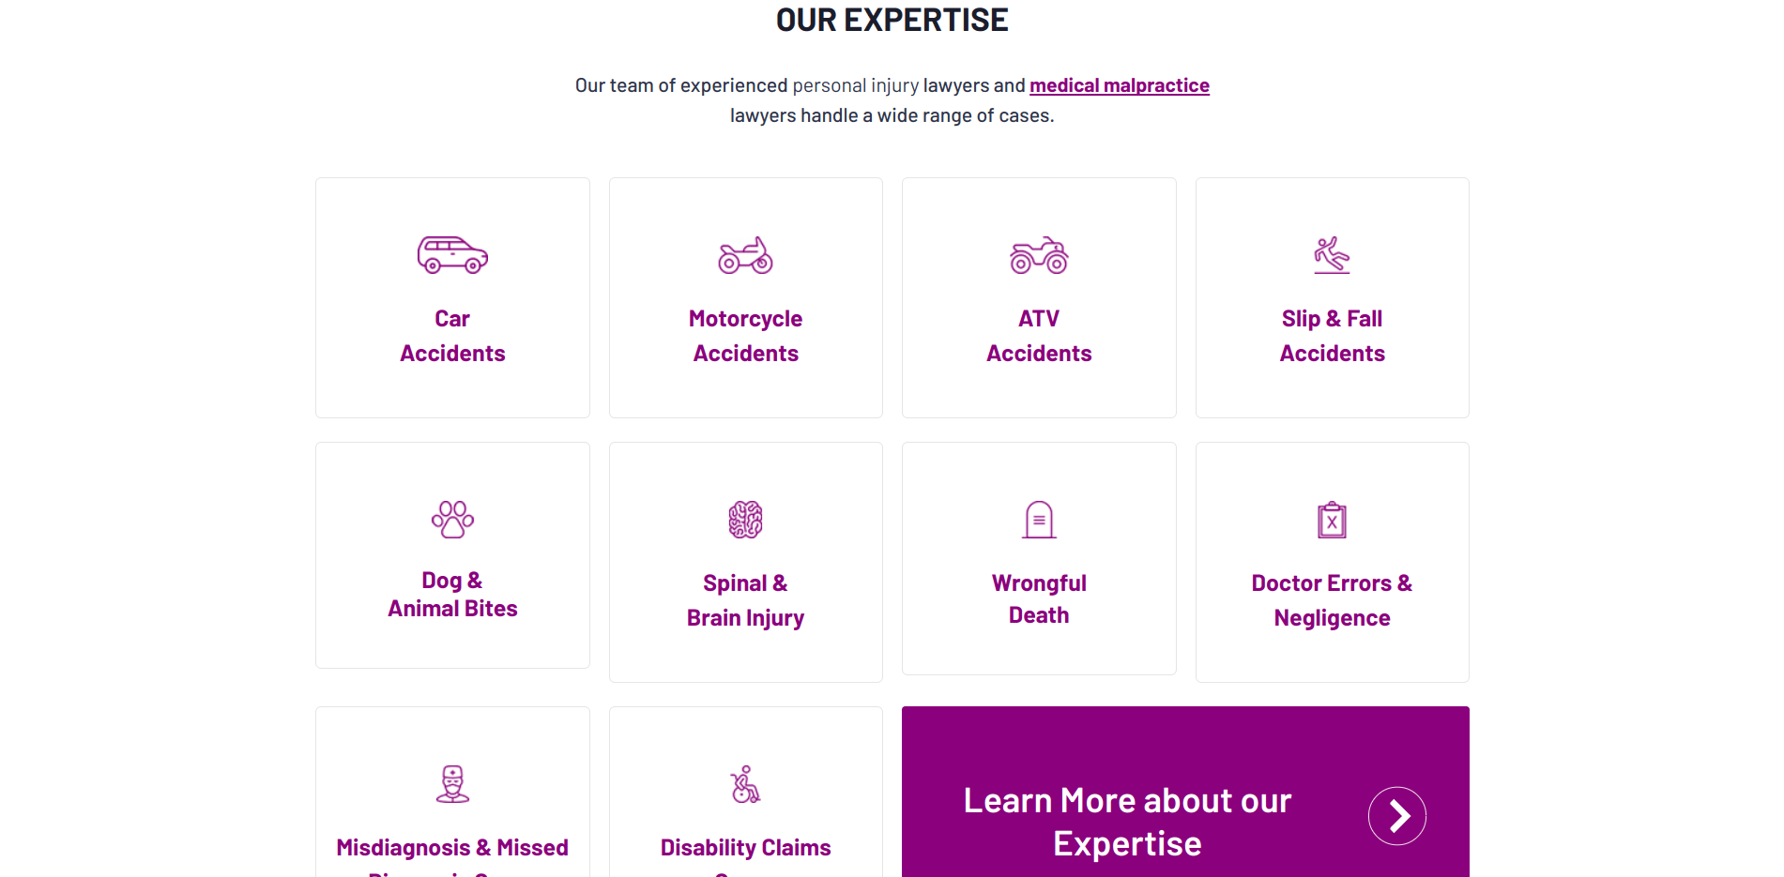Select Motorcycle Accidents label

point(745,336)
